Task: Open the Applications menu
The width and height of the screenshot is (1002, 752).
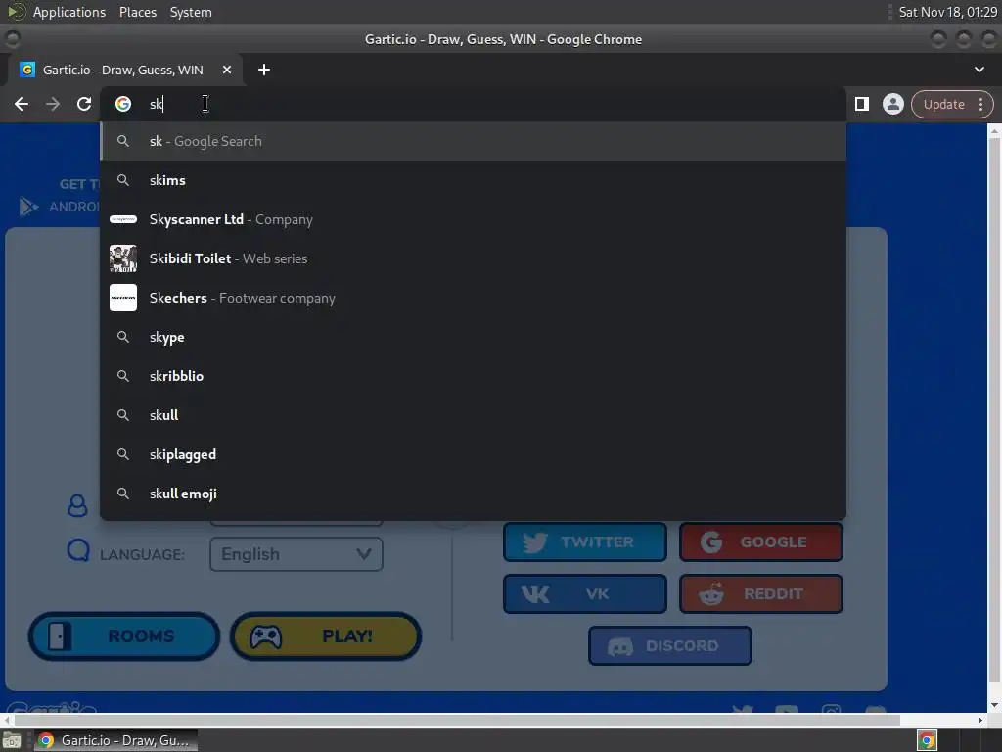Action: point(69,12)
